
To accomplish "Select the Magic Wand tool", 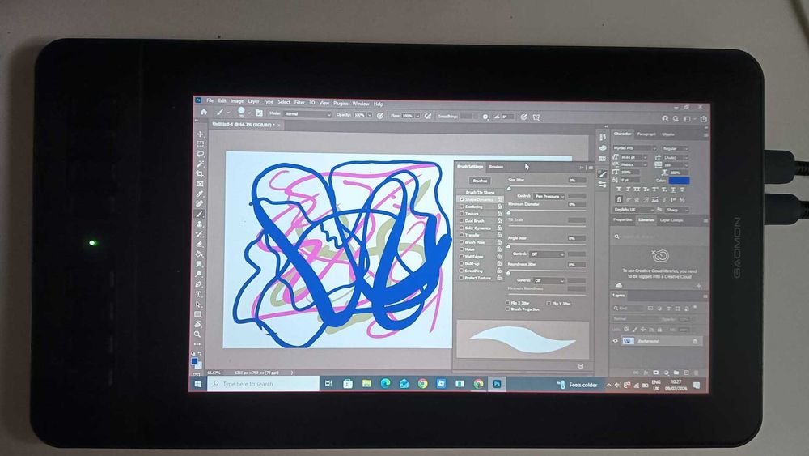I will pos(200,164).
